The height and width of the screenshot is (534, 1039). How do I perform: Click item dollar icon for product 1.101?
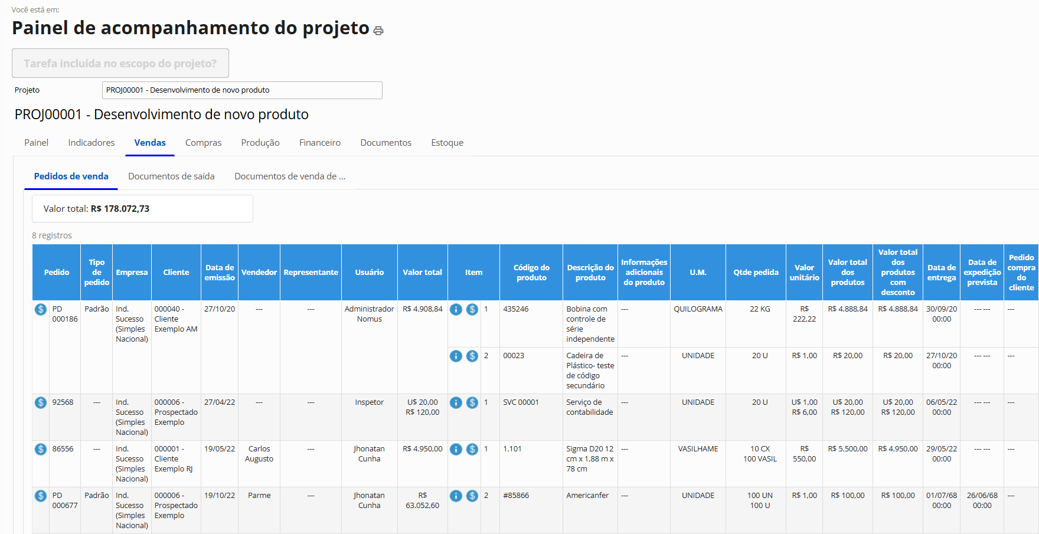click(472, 449)
